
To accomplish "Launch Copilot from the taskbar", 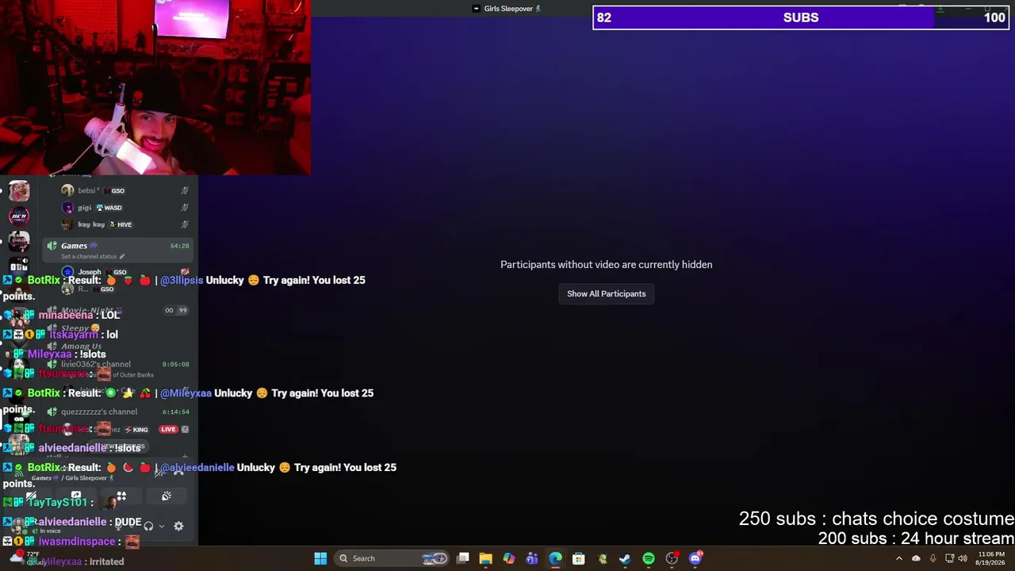I will tap(509, 558).
